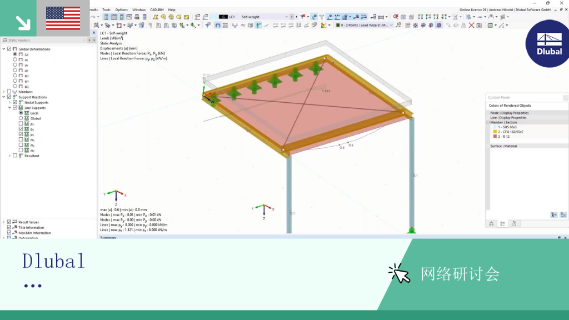This screenshot has width=569, height=320.
Task: Select the Global line supports radio button
Action: point(21,118)
